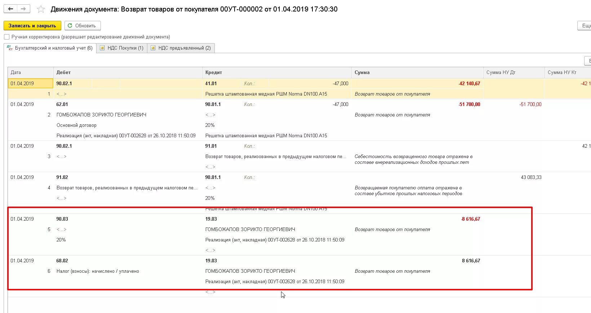
Task: Open the НДС предъявленный (2) tab
Action: 181,48
